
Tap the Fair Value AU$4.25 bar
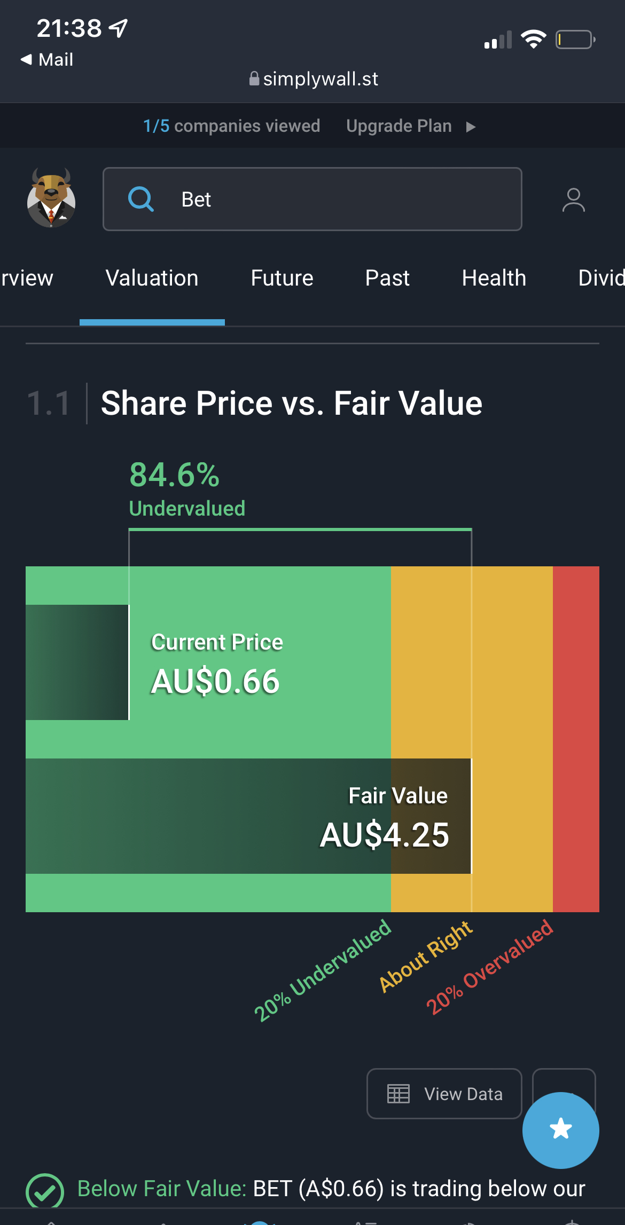pyautogui.click(x=248, y=816)
